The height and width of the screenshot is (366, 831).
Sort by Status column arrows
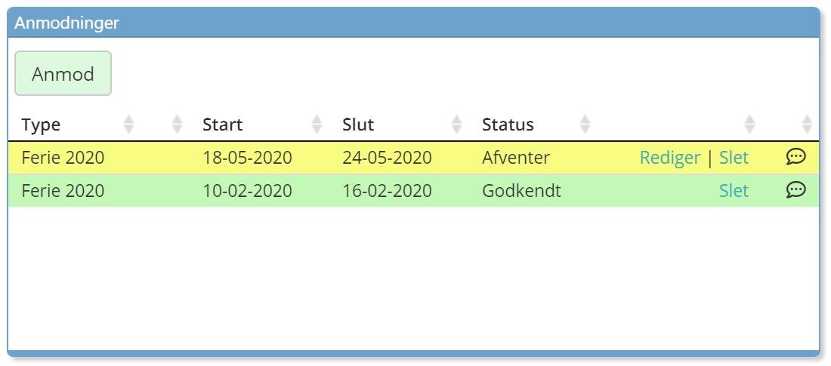click(x=585, y=125)
